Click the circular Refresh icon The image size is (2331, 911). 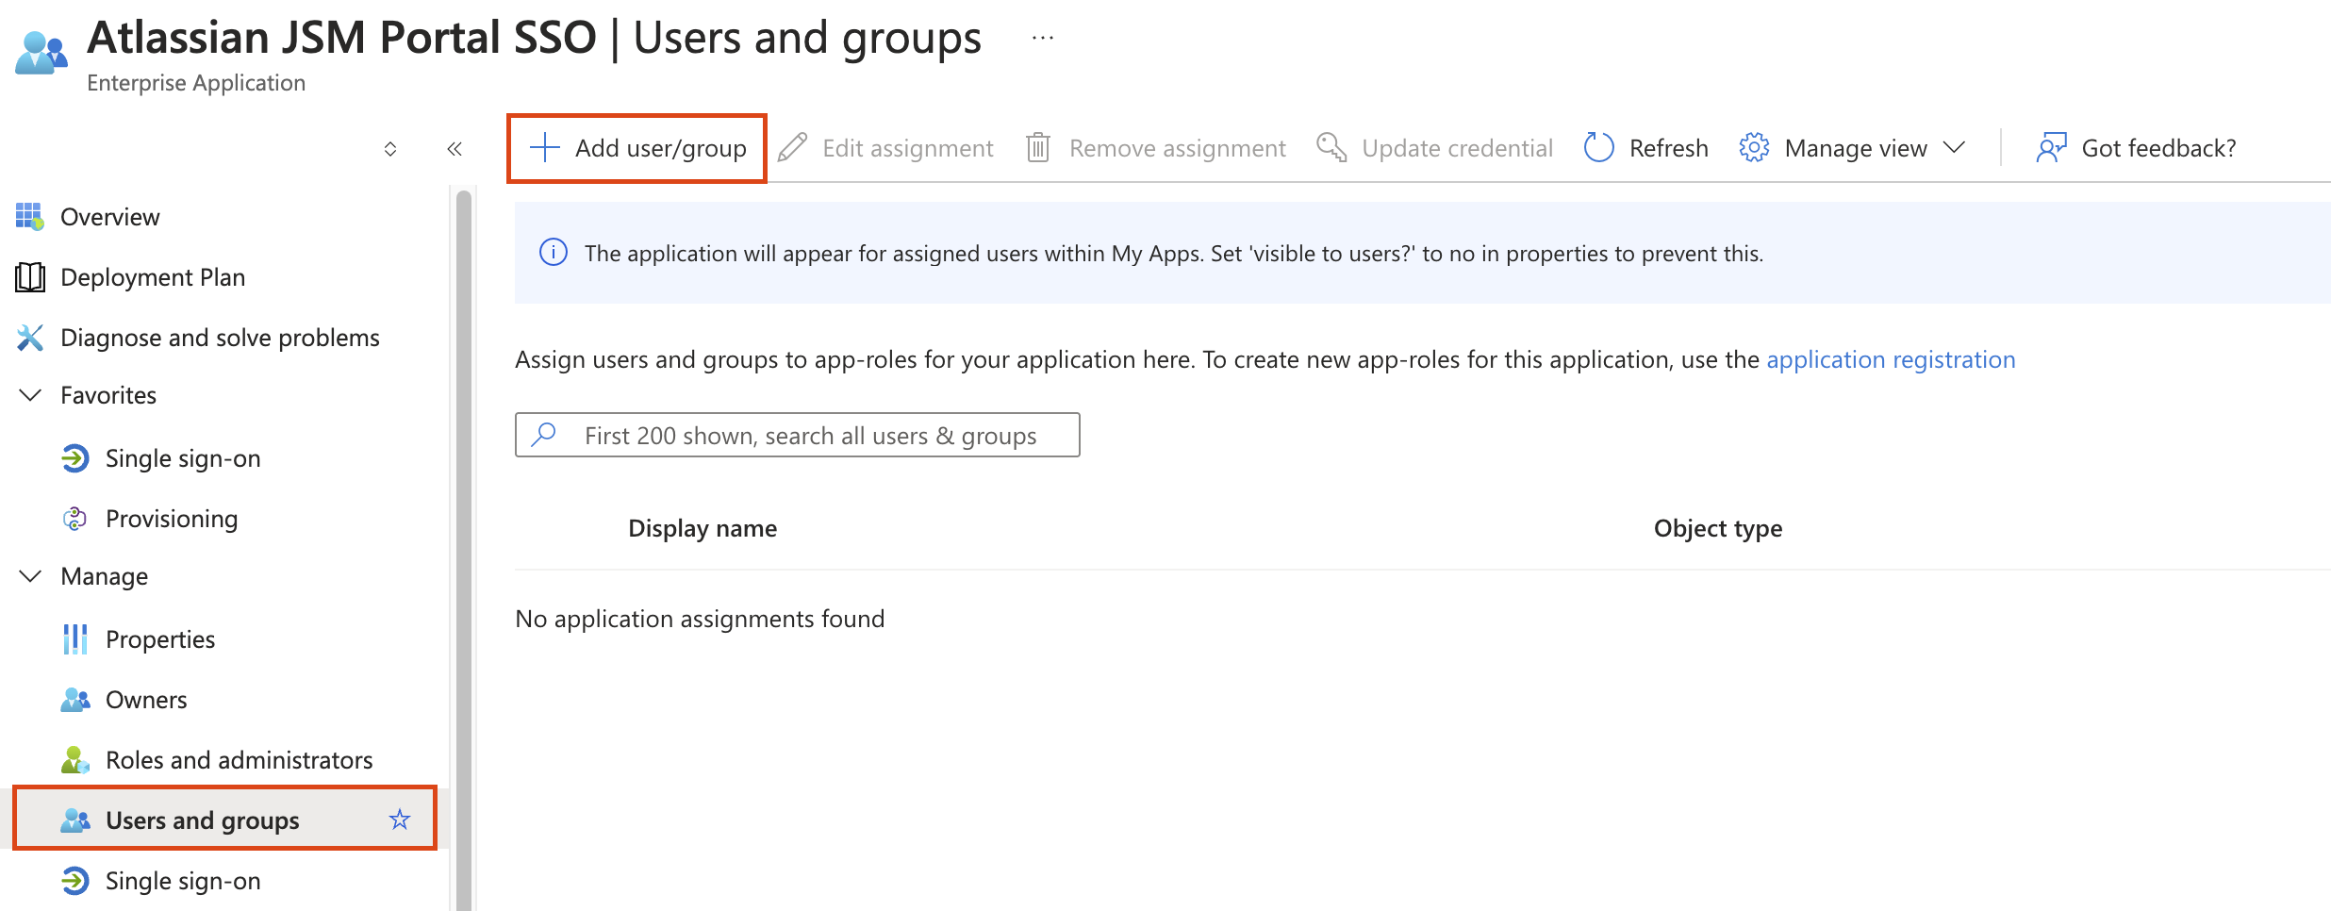[x=1599, y=148]
